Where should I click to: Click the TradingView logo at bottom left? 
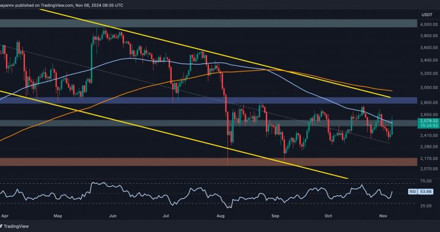(14, 226)
